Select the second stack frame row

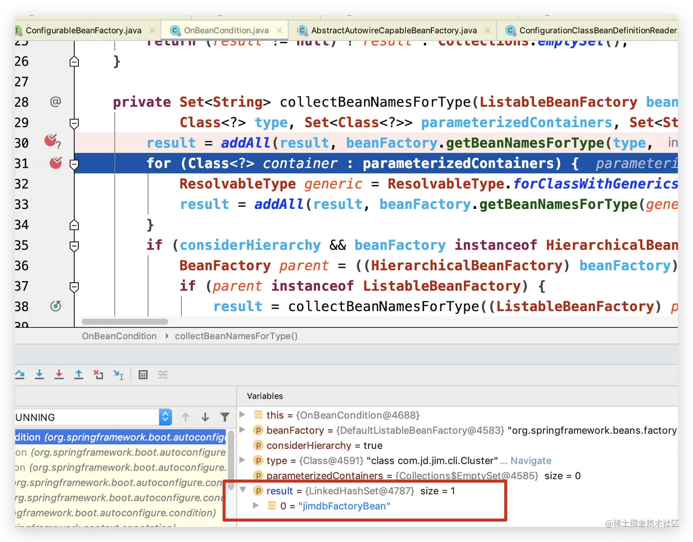pyautogui.click(x=121, y=452)
